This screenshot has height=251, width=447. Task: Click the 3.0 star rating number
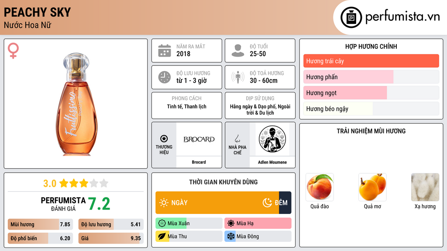50,183
